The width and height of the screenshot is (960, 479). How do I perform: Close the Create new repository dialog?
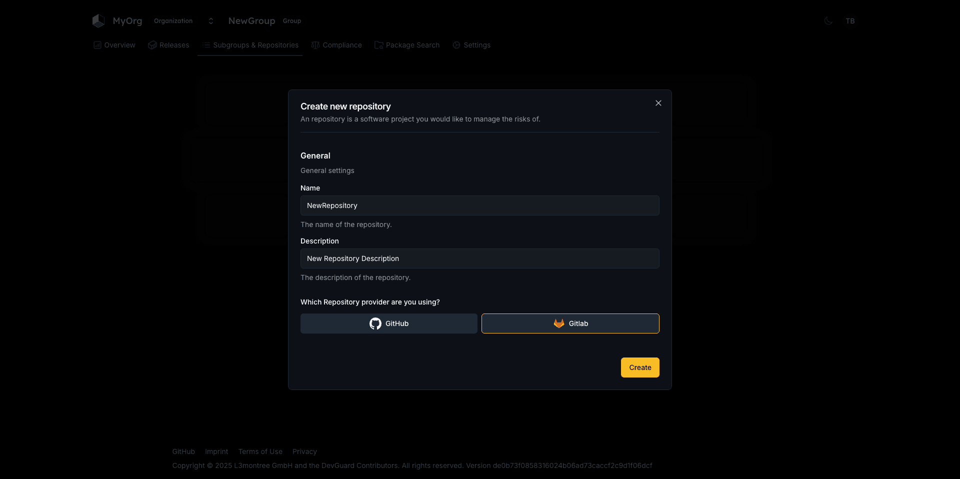click(x=658, y=103)
